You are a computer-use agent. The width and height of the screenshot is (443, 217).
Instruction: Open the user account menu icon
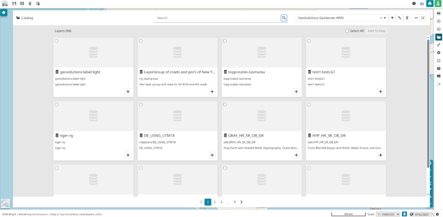point(437,4)
